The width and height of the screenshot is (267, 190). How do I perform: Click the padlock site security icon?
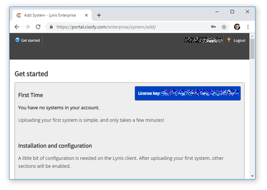point(51,27)
